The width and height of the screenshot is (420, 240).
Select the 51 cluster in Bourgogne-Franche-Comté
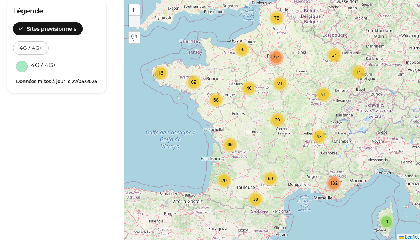point(323,95)
